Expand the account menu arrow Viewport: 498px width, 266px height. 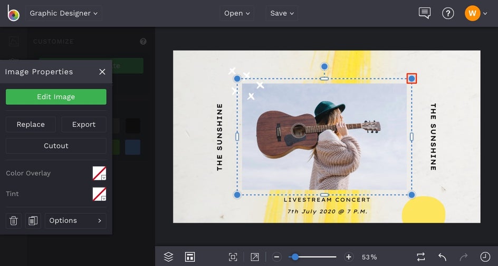coord(485,14)
